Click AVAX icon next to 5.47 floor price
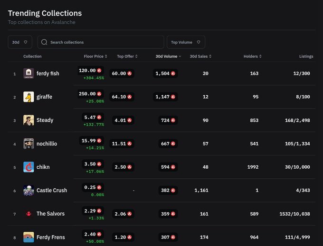Image resolution: width=323 pixels, height=246 pixels. [x=99, y=118]
